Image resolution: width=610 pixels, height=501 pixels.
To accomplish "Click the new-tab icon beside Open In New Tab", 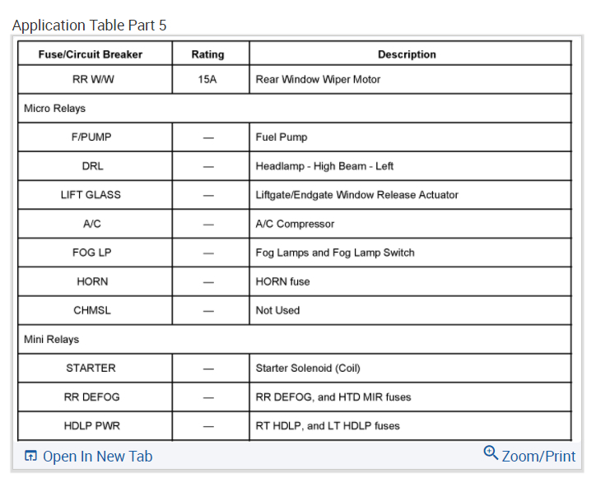I will click(x=30, y=456).
